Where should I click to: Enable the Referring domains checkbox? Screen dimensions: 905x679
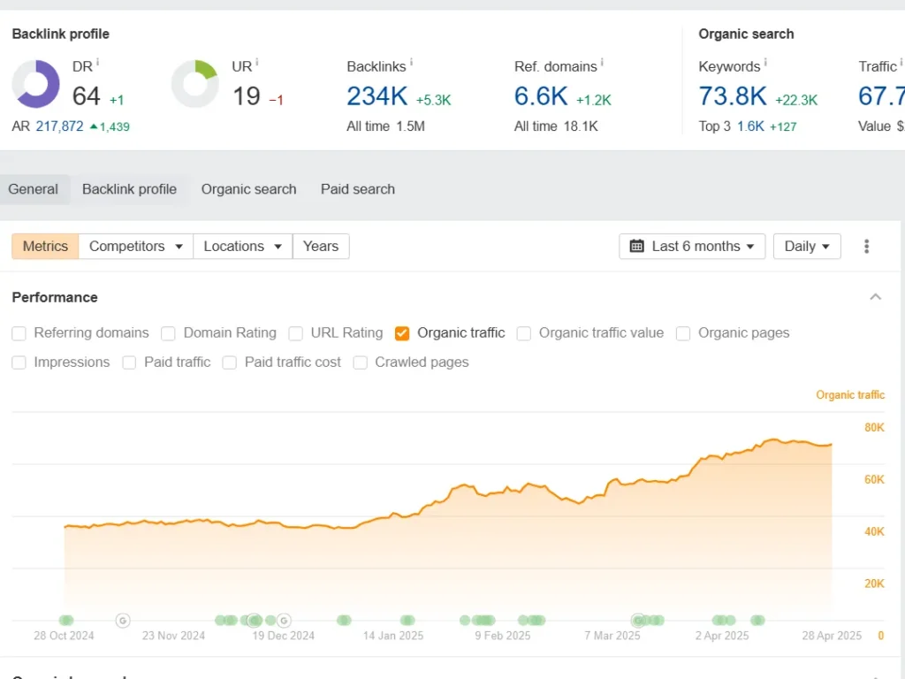(x=19, y=333)
